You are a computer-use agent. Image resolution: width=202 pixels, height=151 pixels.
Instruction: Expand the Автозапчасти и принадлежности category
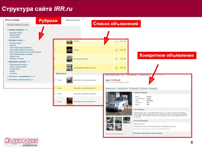(8, 77)
